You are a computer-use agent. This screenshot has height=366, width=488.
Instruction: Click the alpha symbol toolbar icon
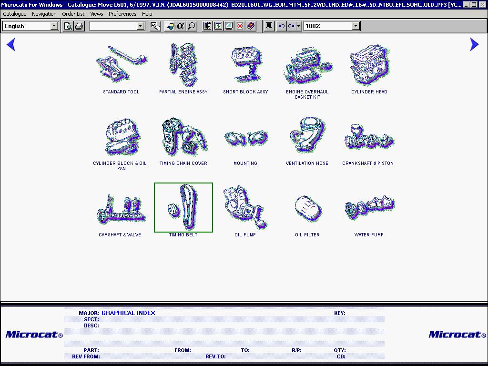coord(181,26)
